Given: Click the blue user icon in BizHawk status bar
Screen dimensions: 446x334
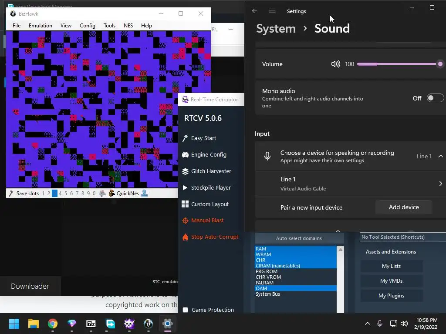Looking at the screenshot, I should pos(144,193).
